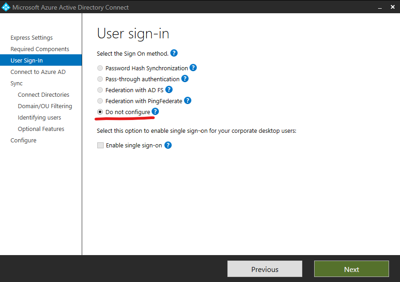Select the Sync step in sidebar
The image size is (400, 282).
pyautogui.click(x=16, y=84)
